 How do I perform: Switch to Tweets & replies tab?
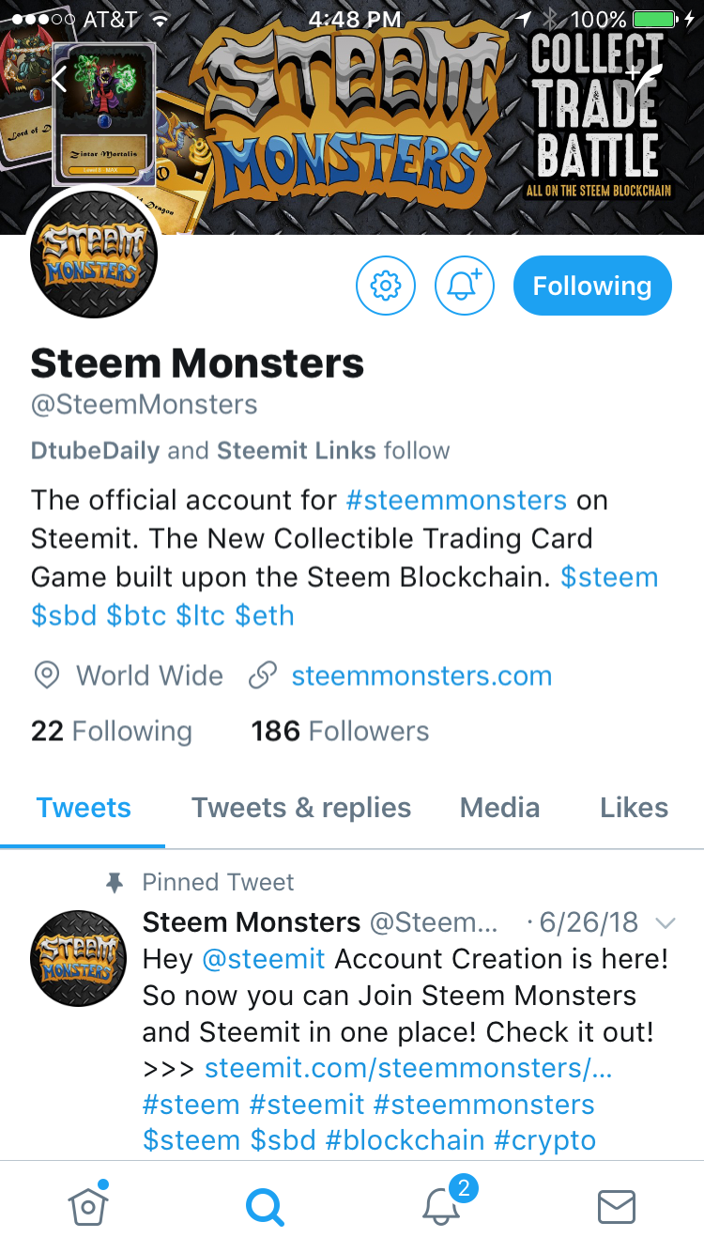[301, 808]
